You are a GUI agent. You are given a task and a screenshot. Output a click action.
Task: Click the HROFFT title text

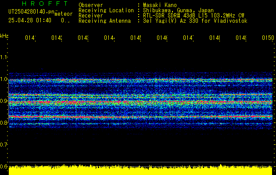[45, 3]
